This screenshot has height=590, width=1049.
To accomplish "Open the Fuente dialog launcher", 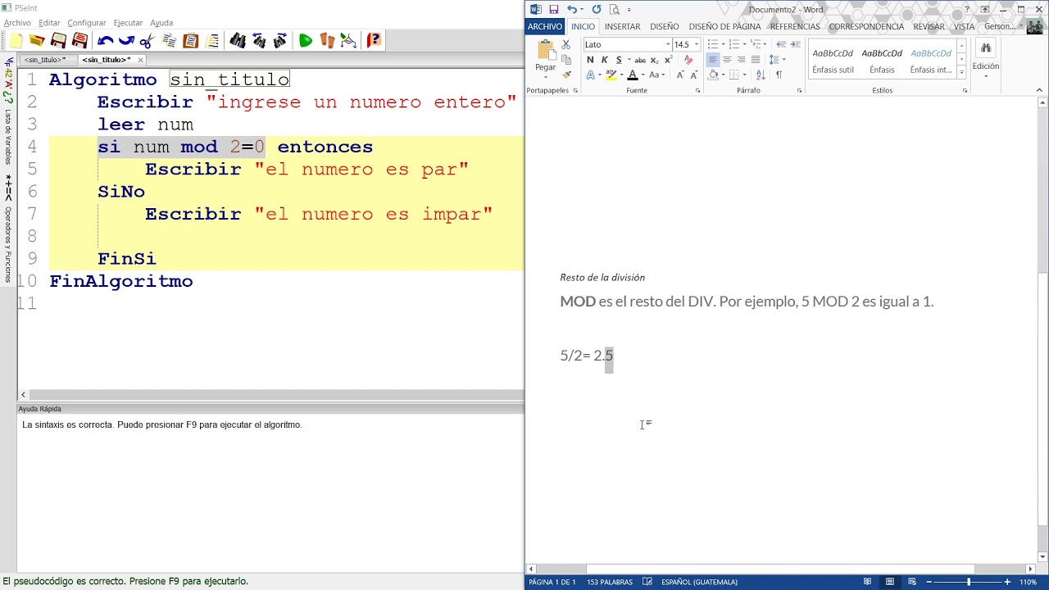I will [697, 91].
